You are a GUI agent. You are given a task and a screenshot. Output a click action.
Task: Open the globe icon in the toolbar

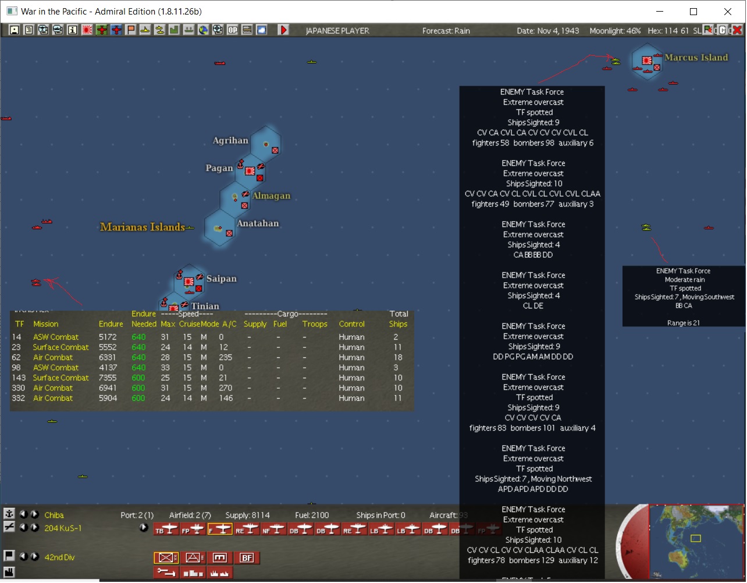click(x=204, y=30)
